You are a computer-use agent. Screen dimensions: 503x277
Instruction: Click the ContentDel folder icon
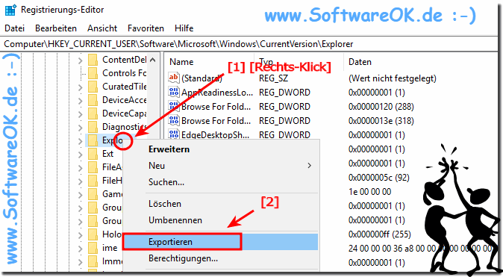click(x=93, y=60)
